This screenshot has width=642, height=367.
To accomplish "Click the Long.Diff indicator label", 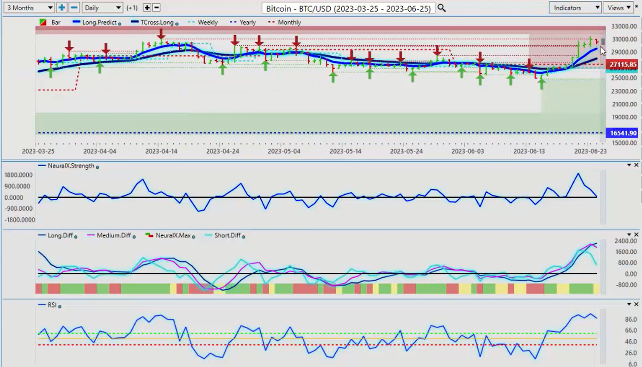I will click(x=60, y=235).
